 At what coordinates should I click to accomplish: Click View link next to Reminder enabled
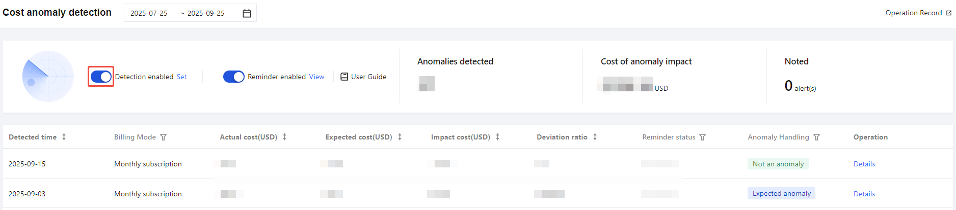click(316, 77)
